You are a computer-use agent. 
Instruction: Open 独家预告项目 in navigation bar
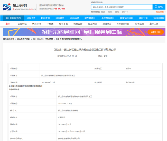[x=126, y=18]
